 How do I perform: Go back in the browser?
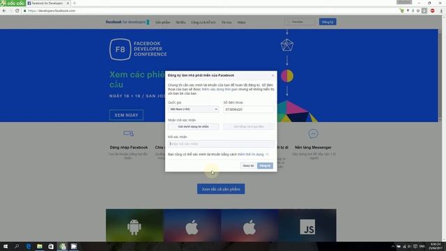pyautogui.click(x=4, y=11)
